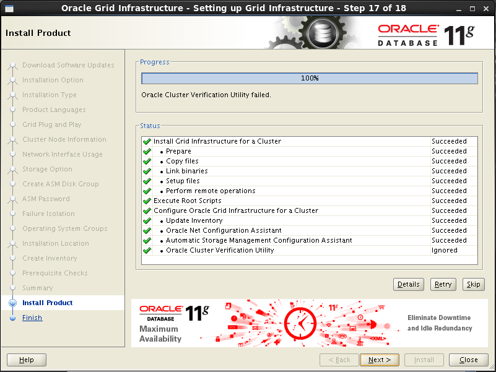Click the Download Software Updates step
Viewport: 496px width, 372px height.
68,65
